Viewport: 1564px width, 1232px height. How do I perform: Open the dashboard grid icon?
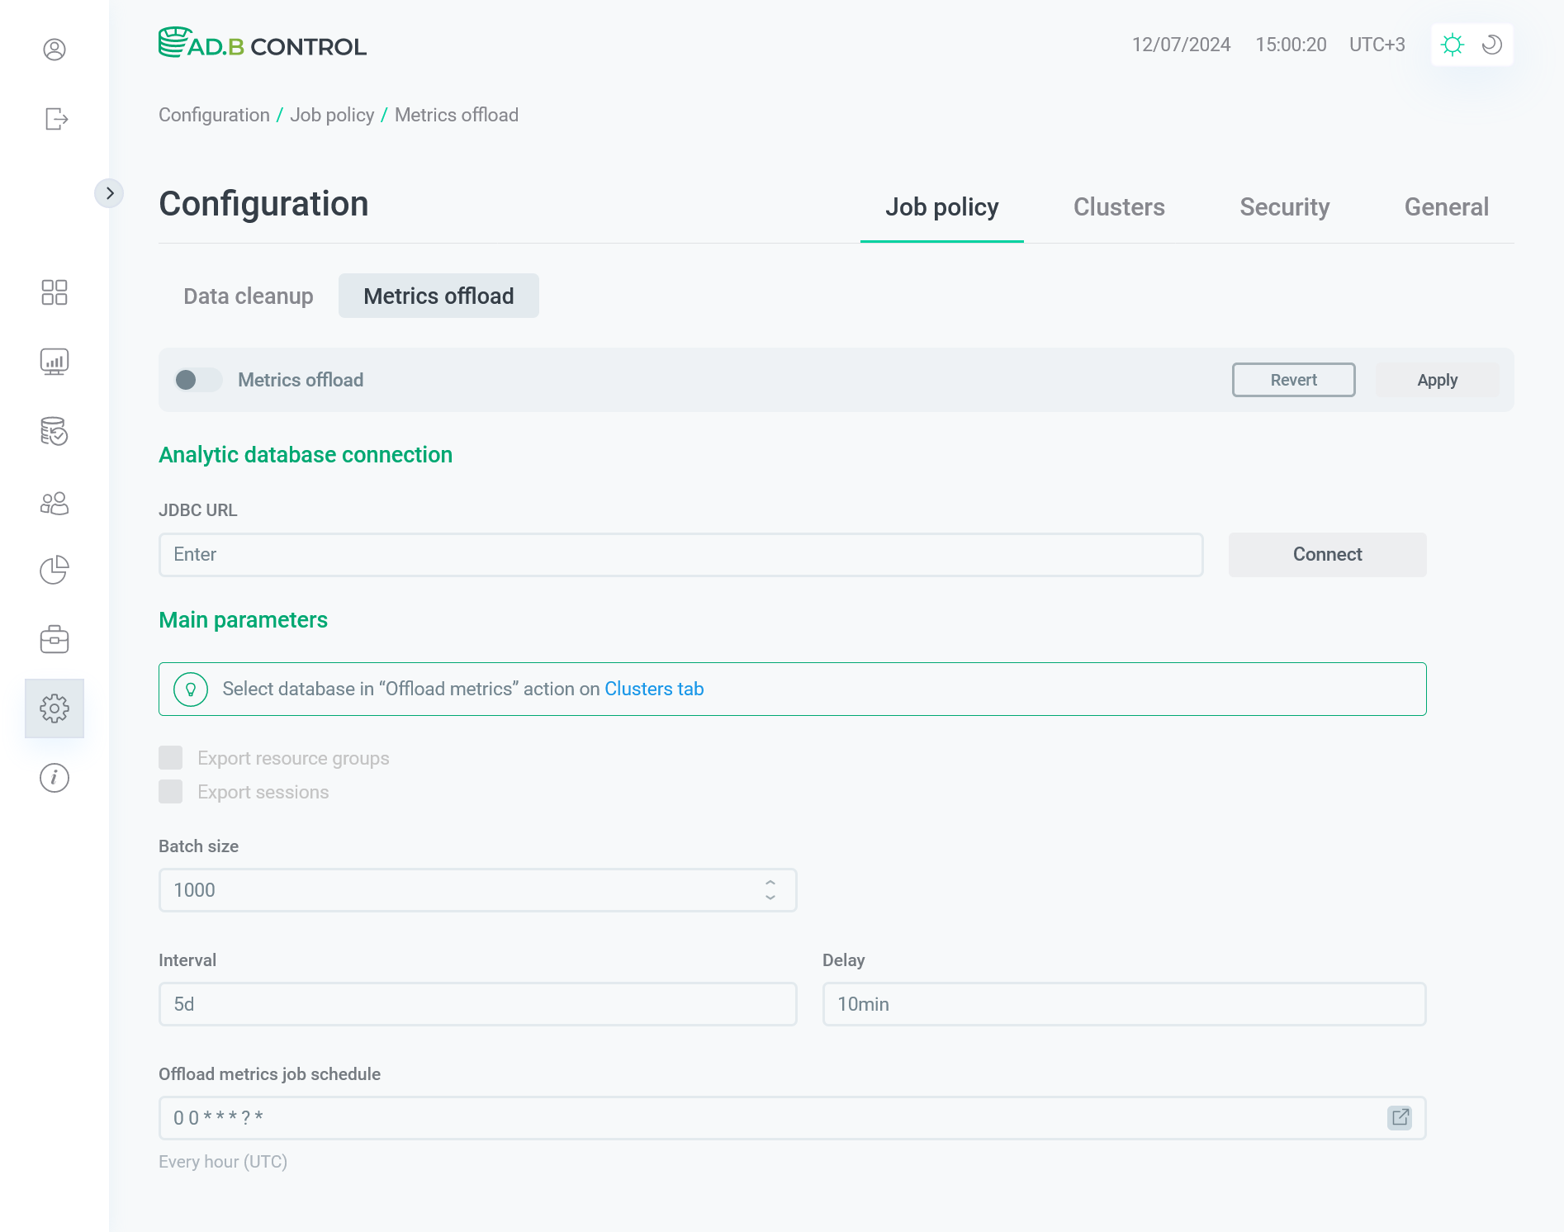click(x=55, y=293)
